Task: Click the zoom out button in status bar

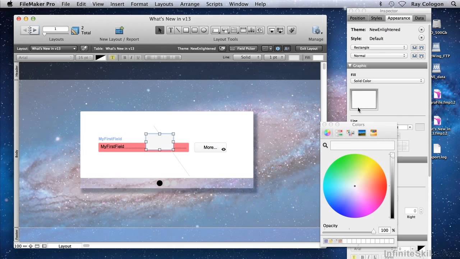Action: [x=25, y=246]
